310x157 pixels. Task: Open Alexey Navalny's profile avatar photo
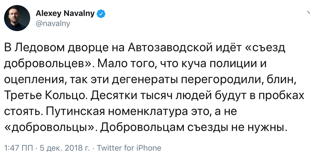pyautogui.click(x=17, y=18)
